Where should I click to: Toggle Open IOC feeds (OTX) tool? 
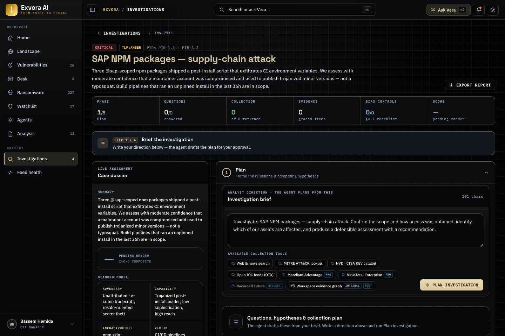click(252, 275)
